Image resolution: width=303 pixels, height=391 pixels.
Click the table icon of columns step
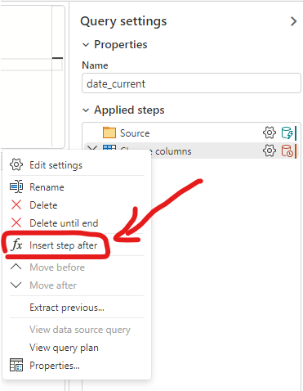point(109,147)
